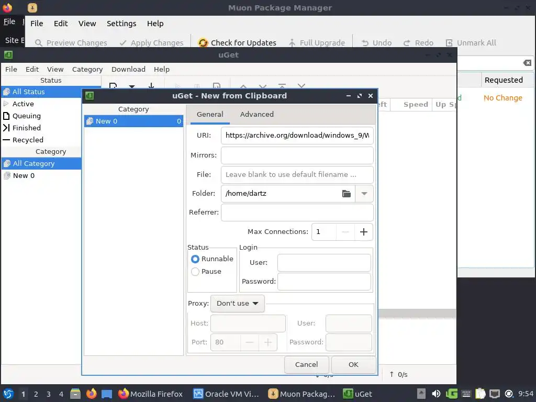
Task: Open the Proxy "Don't use" dropdown
Action: tap(238, 304)
